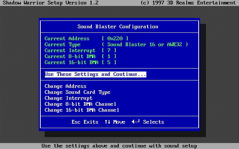Open Change Sound Card Type
239x149 pixels.
[77, 92]
